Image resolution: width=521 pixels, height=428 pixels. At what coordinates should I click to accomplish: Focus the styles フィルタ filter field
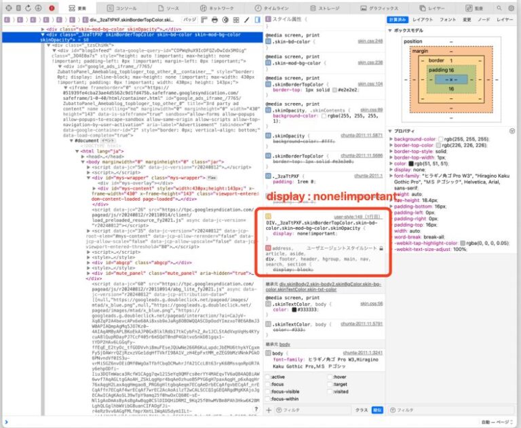coord(313,410)
